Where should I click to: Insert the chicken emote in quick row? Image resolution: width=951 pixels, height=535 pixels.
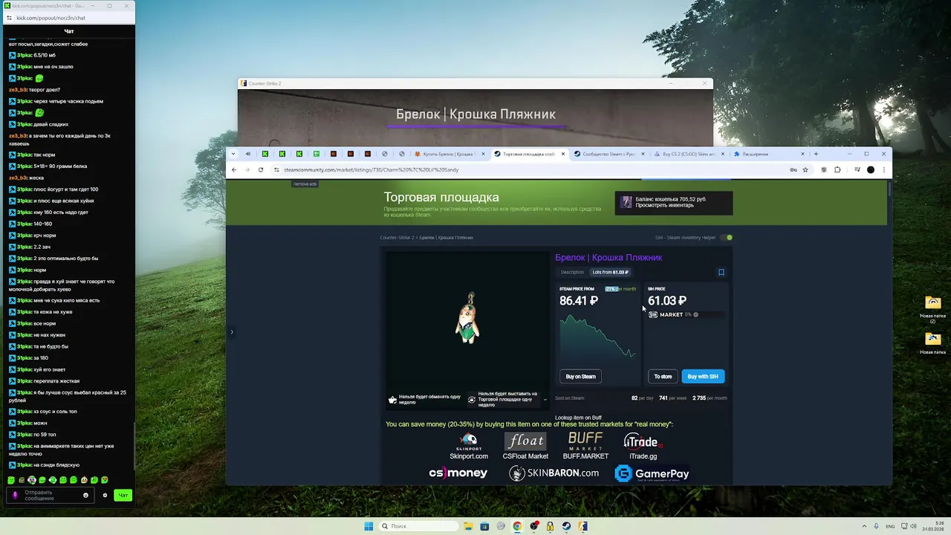click(x=84, y=480)
